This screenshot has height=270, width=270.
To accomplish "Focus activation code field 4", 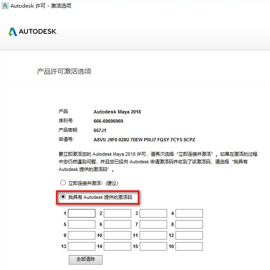I will [x=189, y=213].
